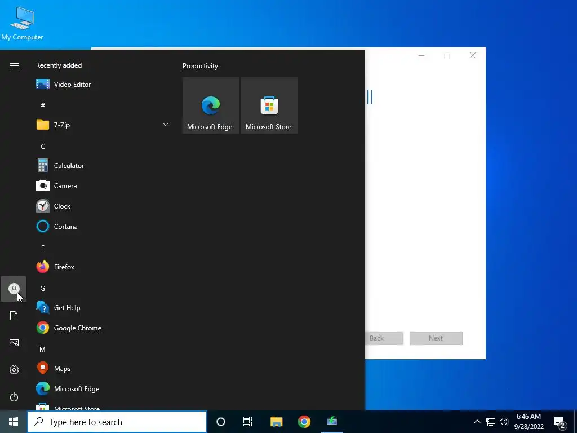Expand the 7-Zip folder chevron
Viewport: 577px width, 433px height.
click(166, 125)
